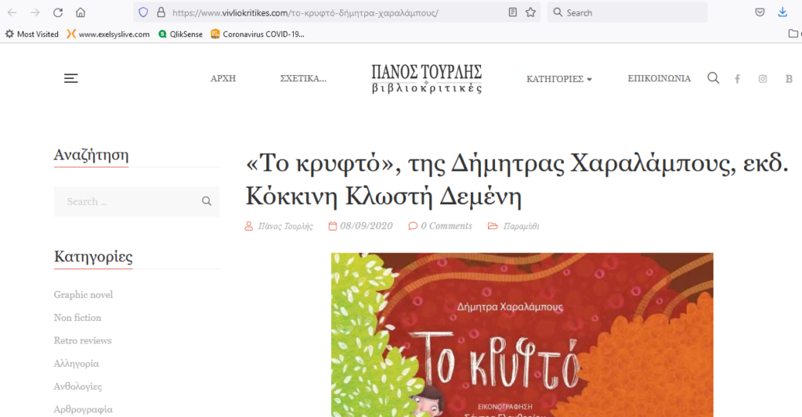Click the Αναζήτηση sidebar heading
The width and height of the screenshot is (802, 417).
(x=91, y=156)
